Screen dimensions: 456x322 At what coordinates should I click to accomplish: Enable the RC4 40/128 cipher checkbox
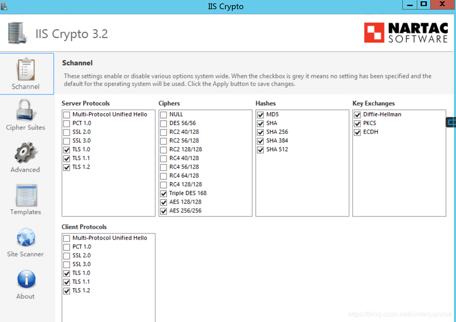pyautogui.click(x=163, y=158)
